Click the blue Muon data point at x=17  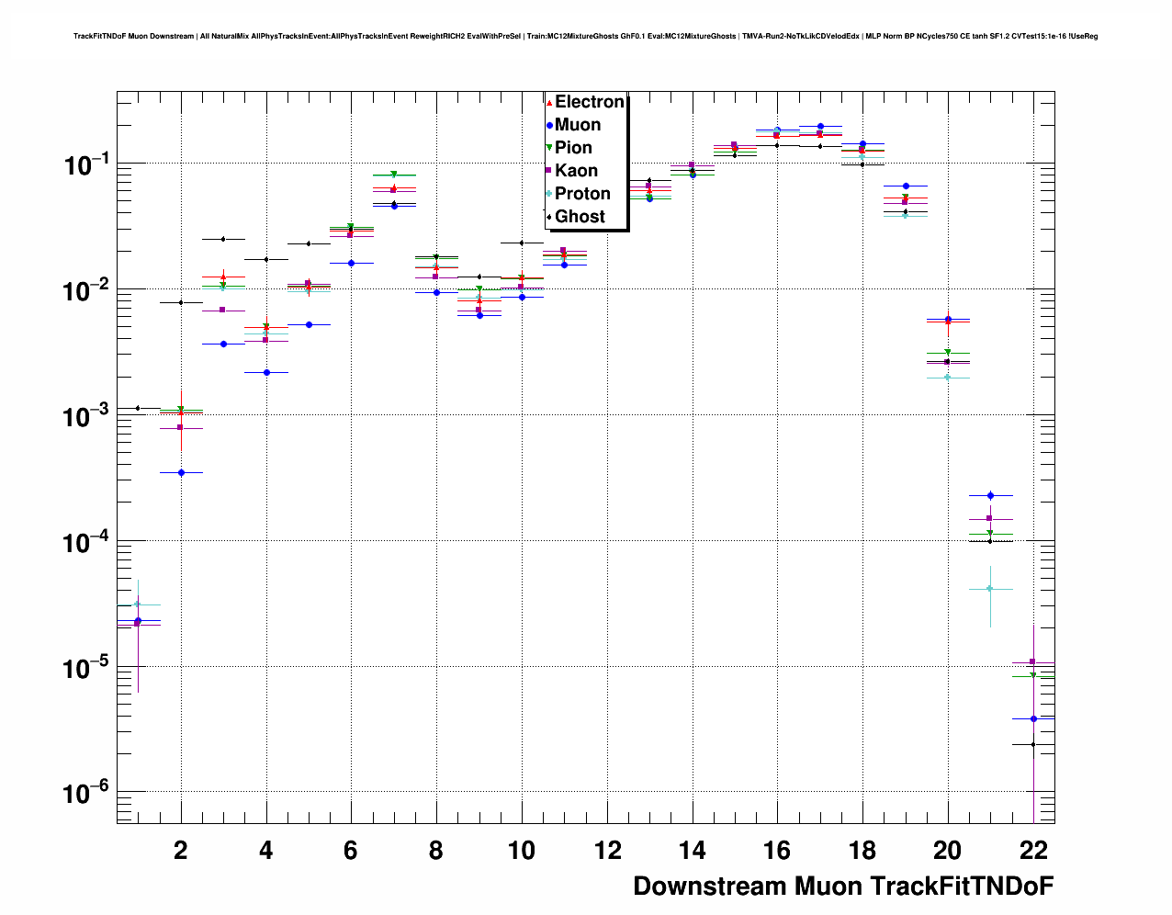click(820, 126)
